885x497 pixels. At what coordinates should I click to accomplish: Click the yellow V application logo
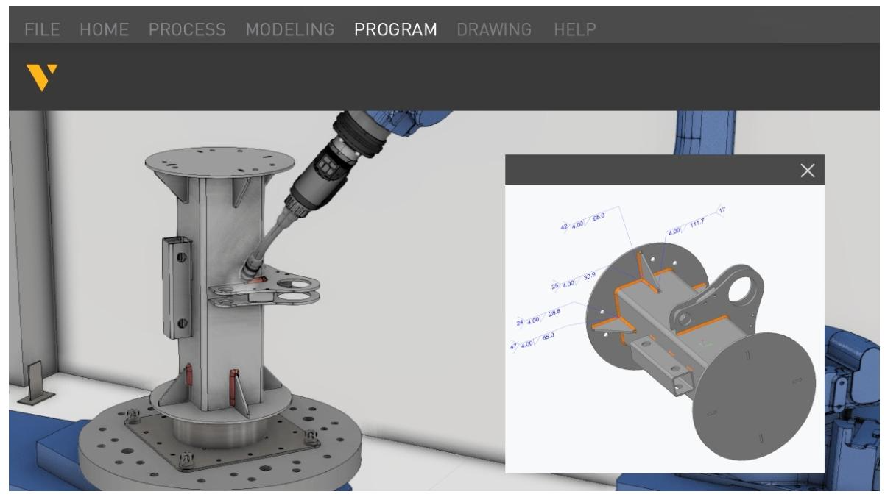tap(41, 76)
